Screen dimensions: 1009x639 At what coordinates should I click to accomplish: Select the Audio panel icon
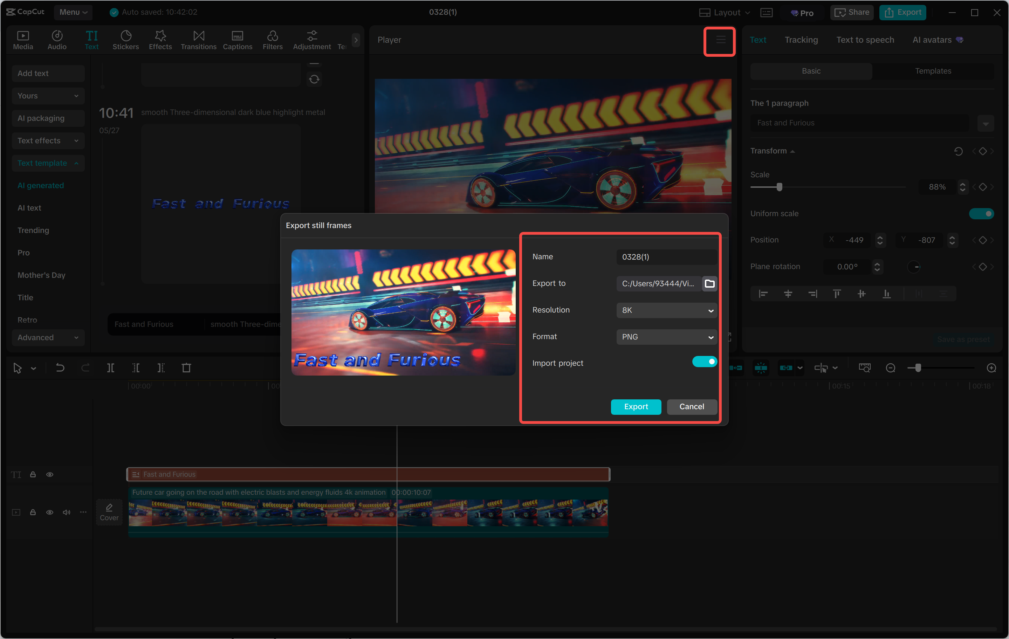tap(57, 40)
